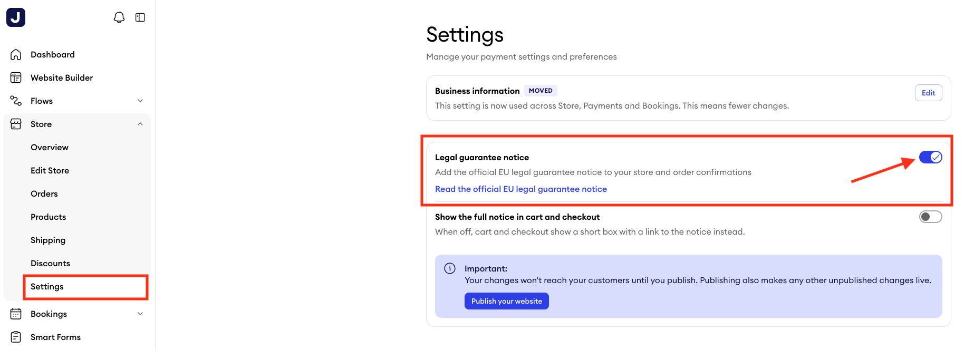Click the Smart Forms clipboard icon
The width and height of the screenshot is (974, 349).
(x=16, y=337)
